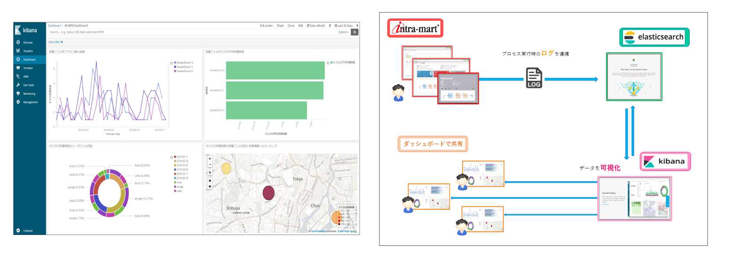This screenshot has height=261, width=730.
Task: Click the Elasticsearch page thumbnail
Action: [x=634, y=77]
